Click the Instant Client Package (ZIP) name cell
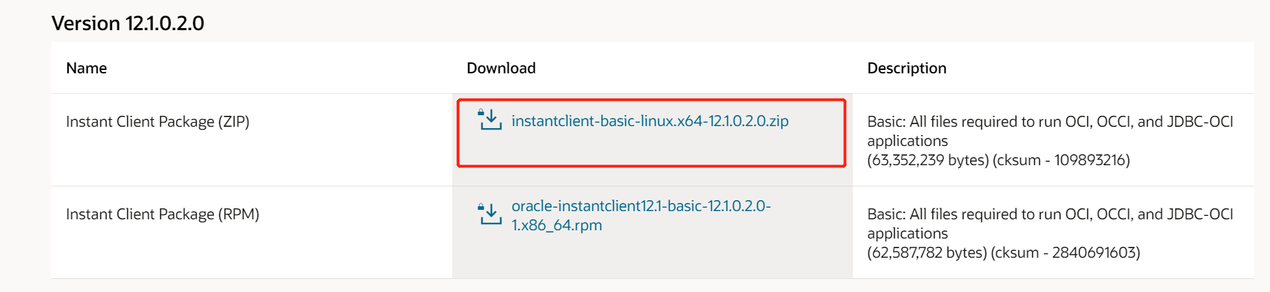The width and height of the screenshot is (1270, 292). pos(157,121)
